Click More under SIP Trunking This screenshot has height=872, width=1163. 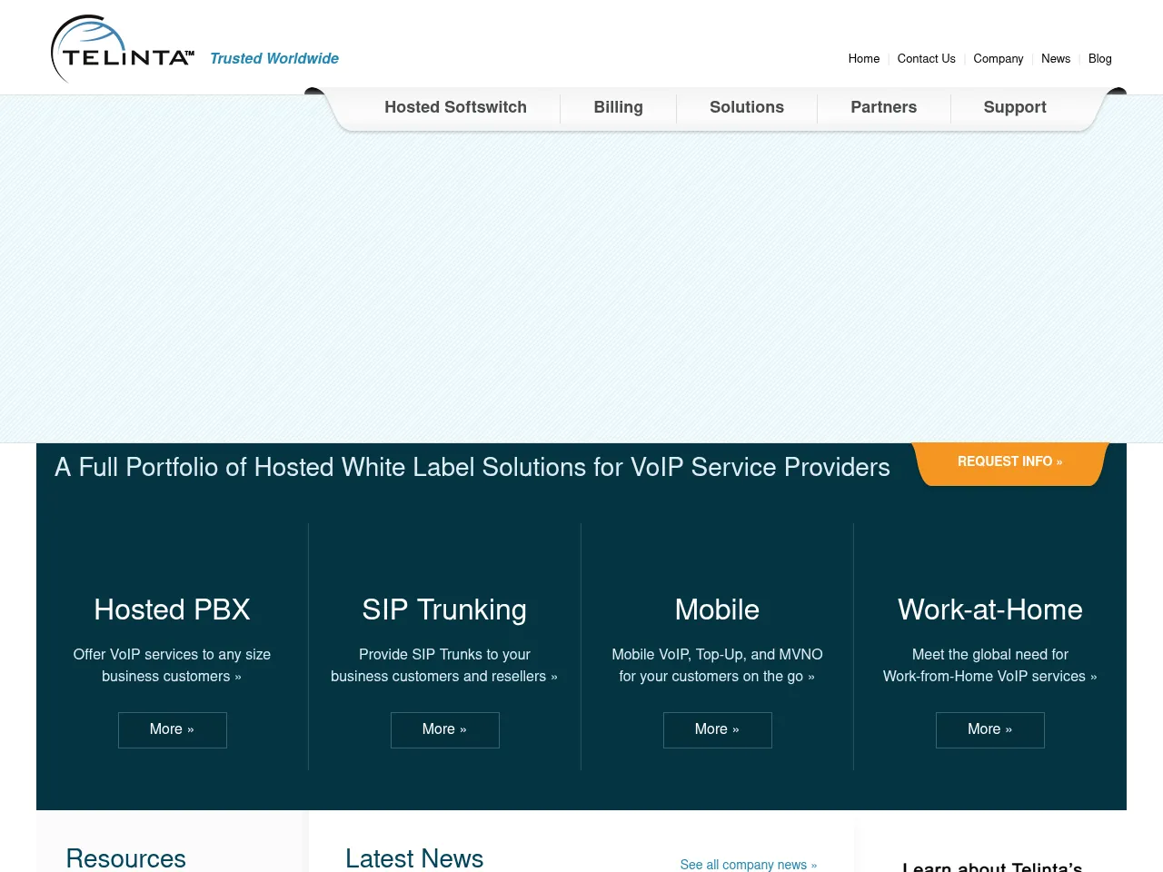coord(444,729)
